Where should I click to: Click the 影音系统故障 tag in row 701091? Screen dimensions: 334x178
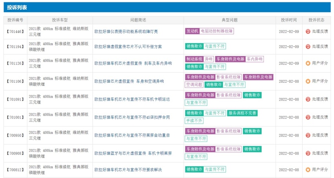point(228,95)
